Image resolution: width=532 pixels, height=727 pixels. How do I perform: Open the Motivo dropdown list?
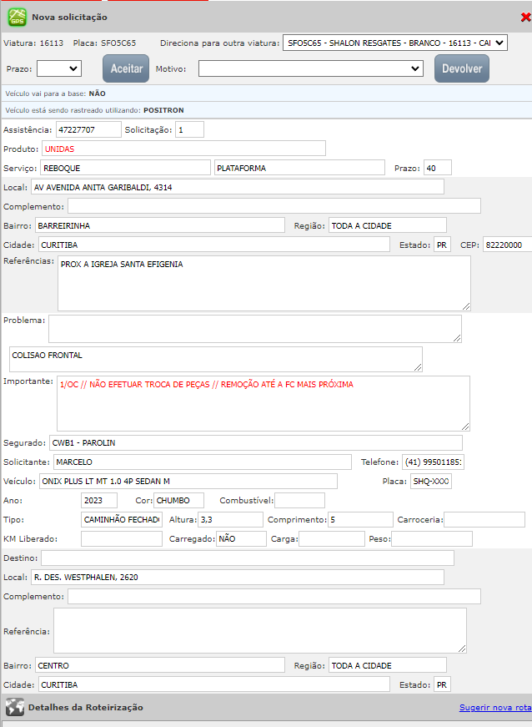310,68
